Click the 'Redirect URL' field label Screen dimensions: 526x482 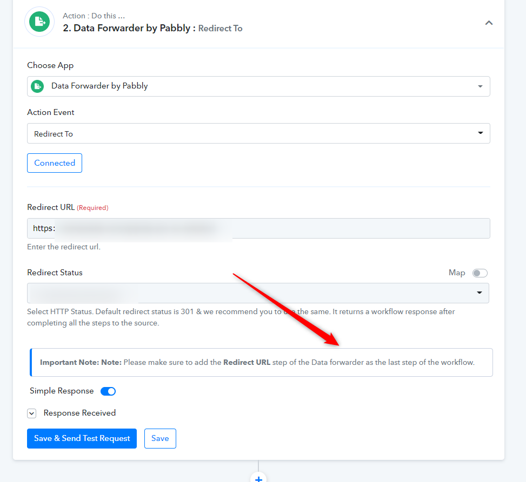(51, 207)
